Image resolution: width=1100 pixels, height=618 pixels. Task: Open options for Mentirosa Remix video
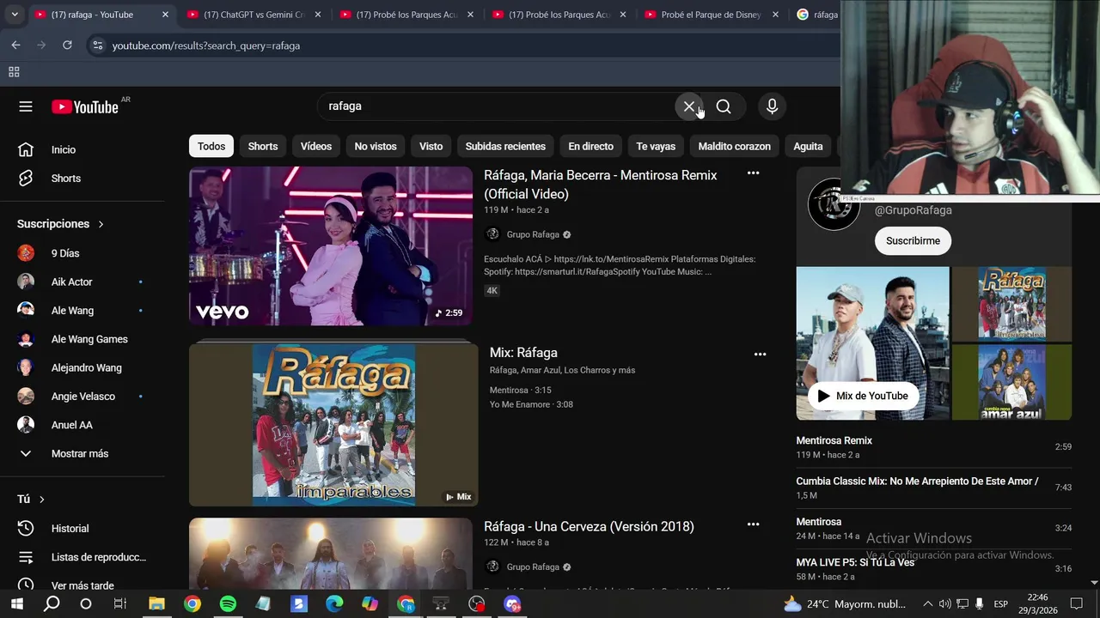[753, 173]
